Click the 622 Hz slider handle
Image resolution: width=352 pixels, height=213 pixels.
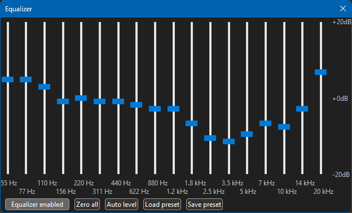click(137, 105)
